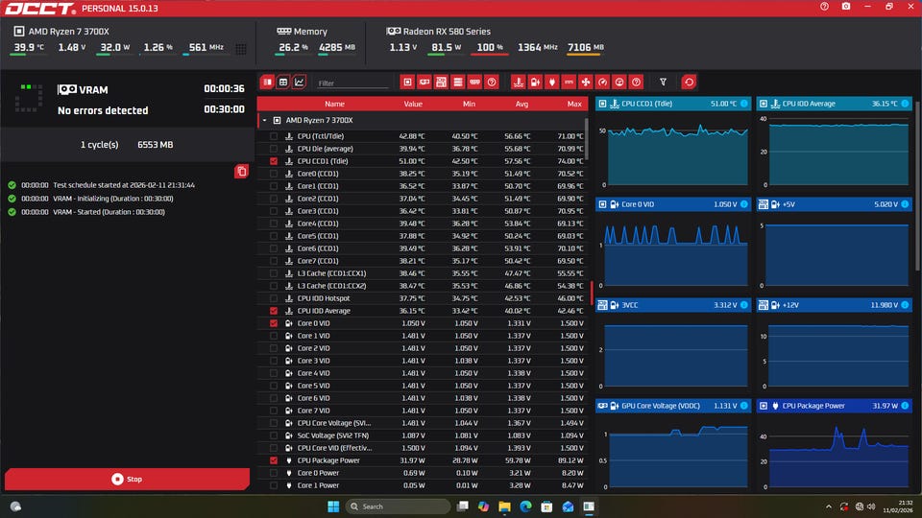Open Microsoft Store from taskbar
This screenshot has height=518, width=922.
[x=546, y=506]
